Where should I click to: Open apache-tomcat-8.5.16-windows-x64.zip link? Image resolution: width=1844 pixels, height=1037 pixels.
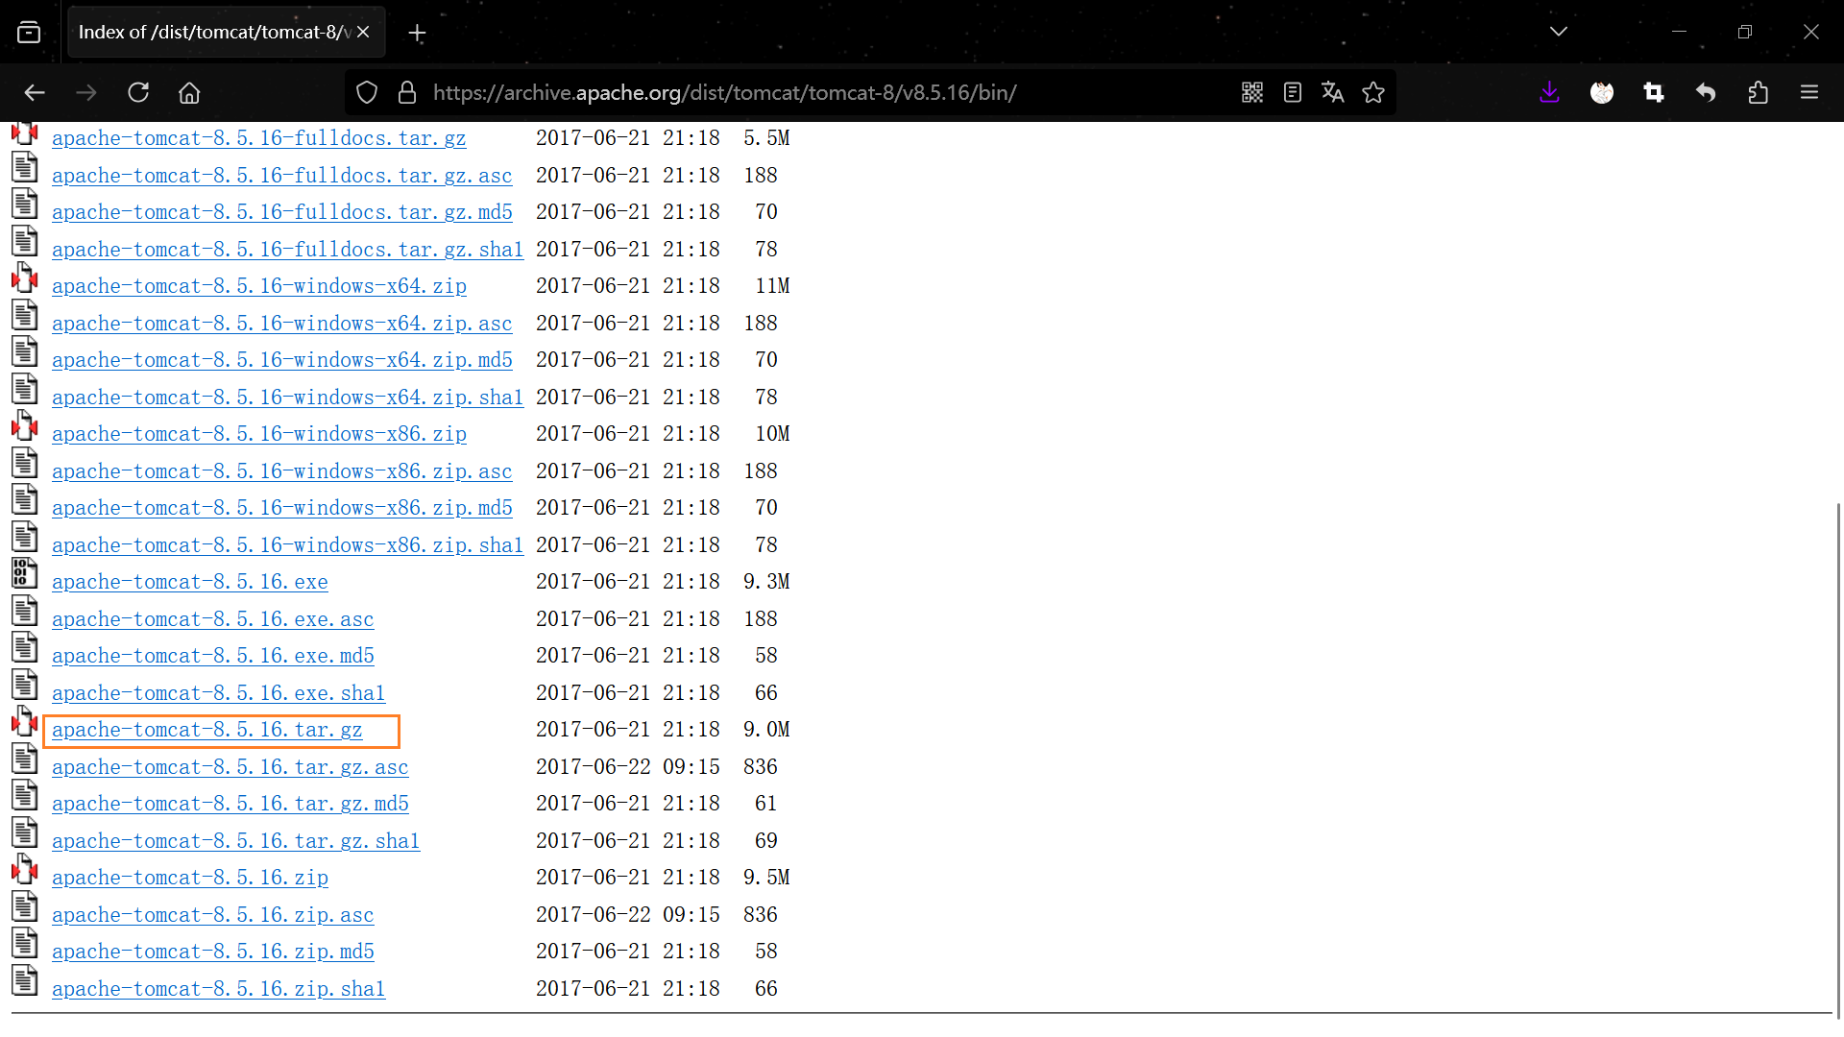(258, 286)
